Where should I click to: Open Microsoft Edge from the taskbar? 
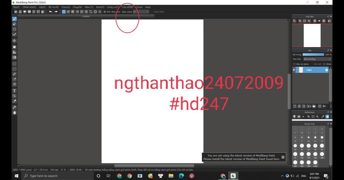click(181, 176)
